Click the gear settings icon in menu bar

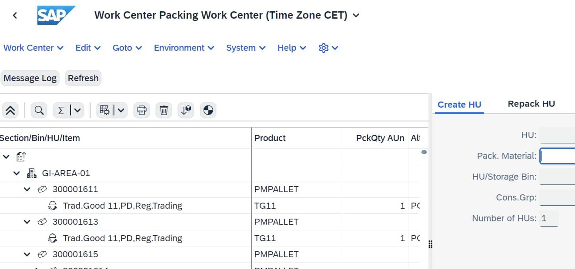pyautogui.click(x=323, y=48)
